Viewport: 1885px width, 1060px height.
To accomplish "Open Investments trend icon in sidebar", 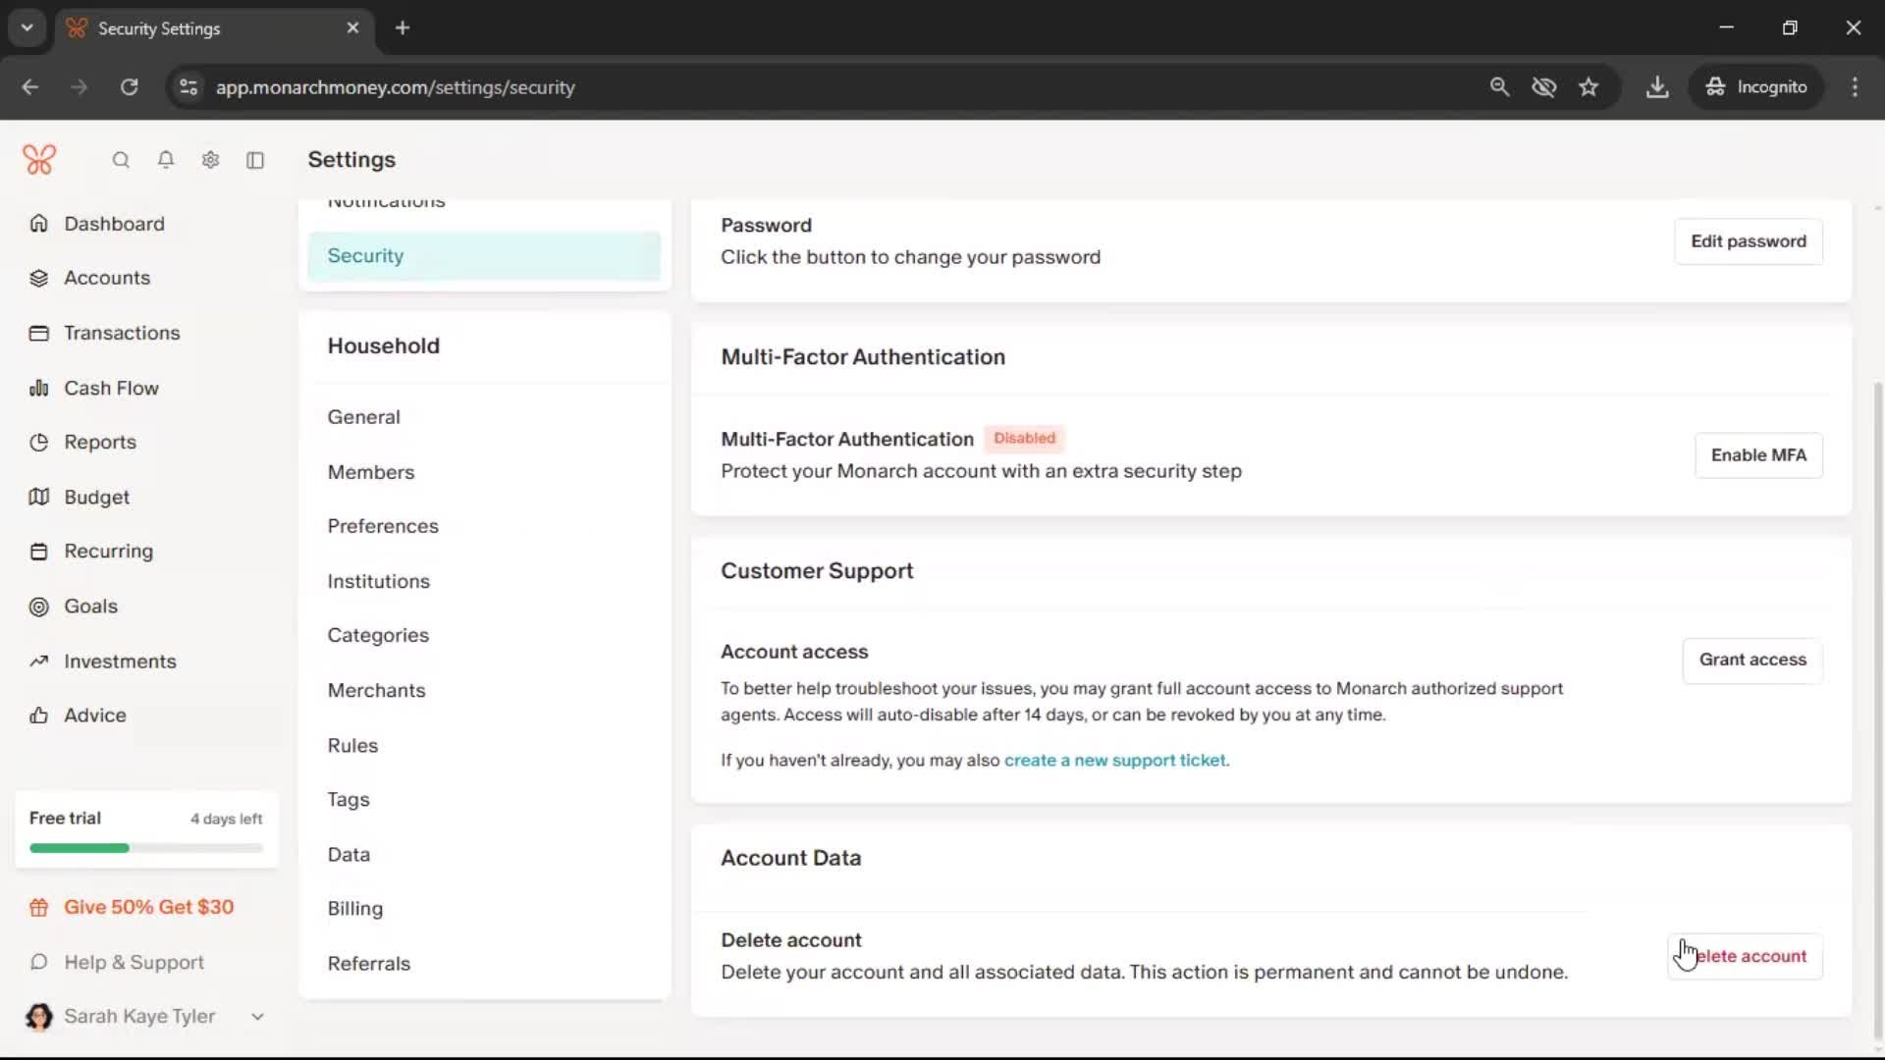I will tap(38, 662).
